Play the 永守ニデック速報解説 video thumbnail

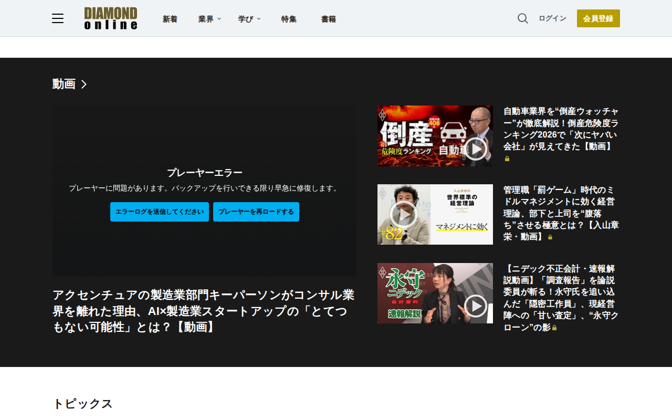[x=435, y=293]
